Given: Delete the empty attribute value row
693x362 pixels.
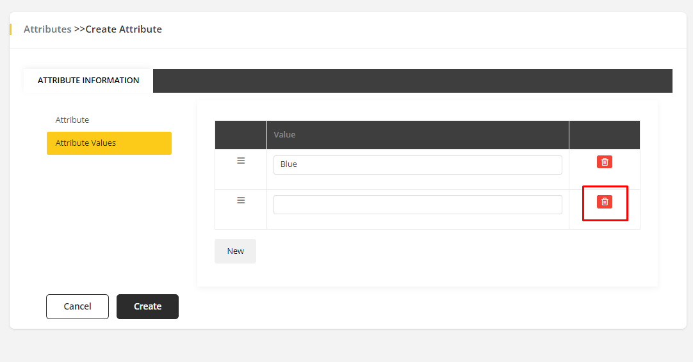Looking at the screenshot, I should [x=604, y=201].
